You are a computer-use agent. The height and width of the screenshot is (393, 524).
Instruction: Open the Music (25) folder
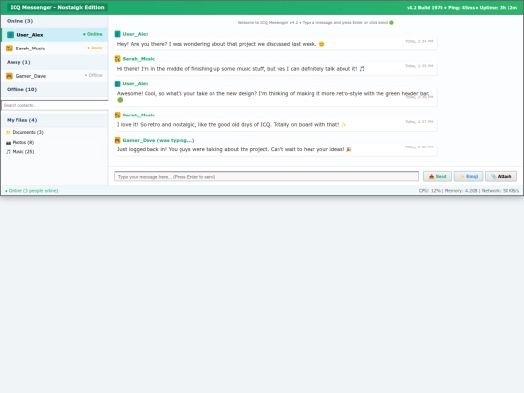(x=20, y=152)
